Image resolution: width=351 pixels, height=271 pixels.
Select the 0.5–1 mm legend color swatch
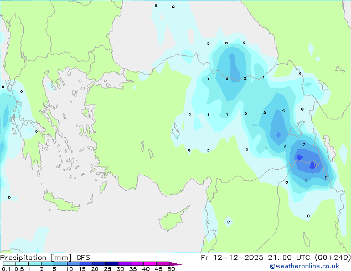coord(22,264)
